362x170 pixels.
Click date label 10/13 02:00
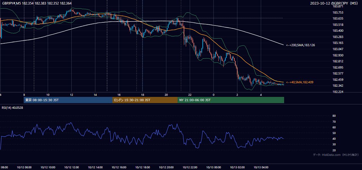[237, 167]
